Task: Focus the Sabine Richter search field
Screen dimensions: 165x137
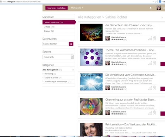Action: (55, 44)
